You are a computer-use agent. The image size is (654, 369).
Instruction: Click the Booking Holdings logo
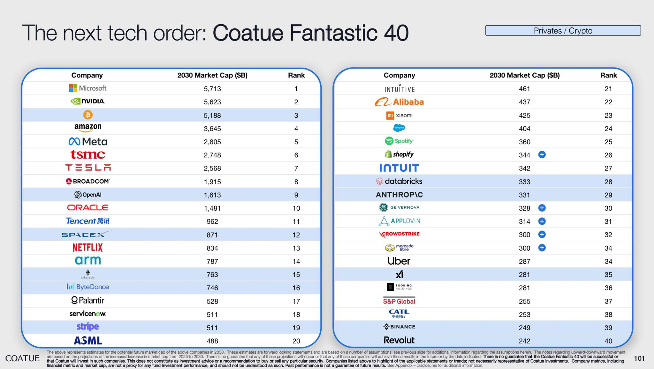click(x=399, y=287)
